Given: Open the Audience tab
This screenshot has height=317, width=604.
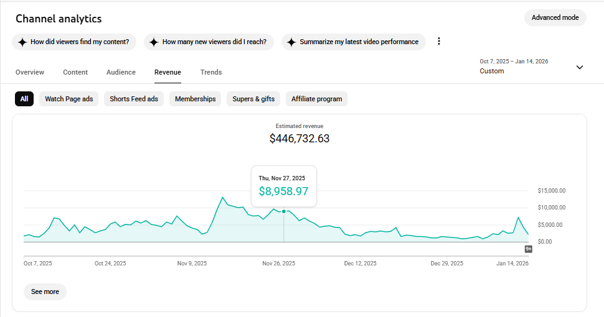Looking at the screenshot, I should [121, 72].
